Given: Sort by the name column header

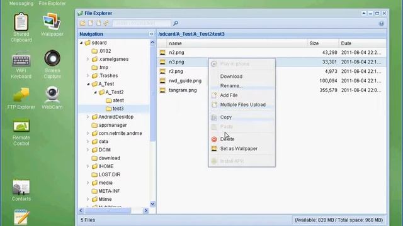Looking at the screenshot, I should [237, 43].
